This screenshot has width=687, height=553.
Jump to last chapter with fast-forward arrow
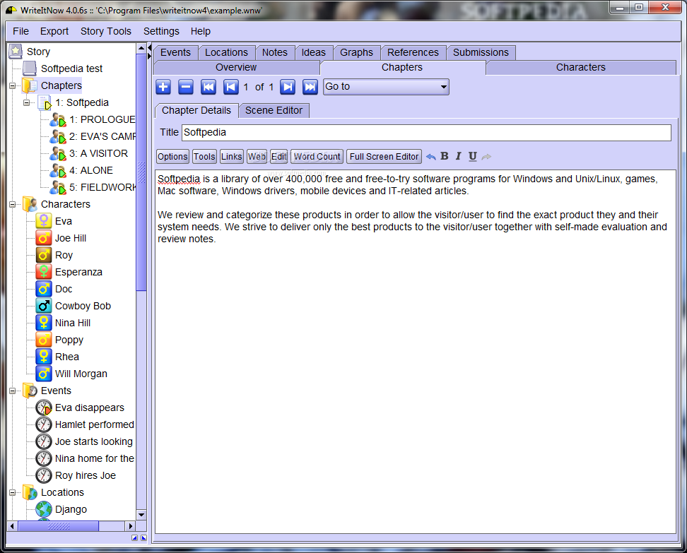pyautogui.click(x=310, y=87)
